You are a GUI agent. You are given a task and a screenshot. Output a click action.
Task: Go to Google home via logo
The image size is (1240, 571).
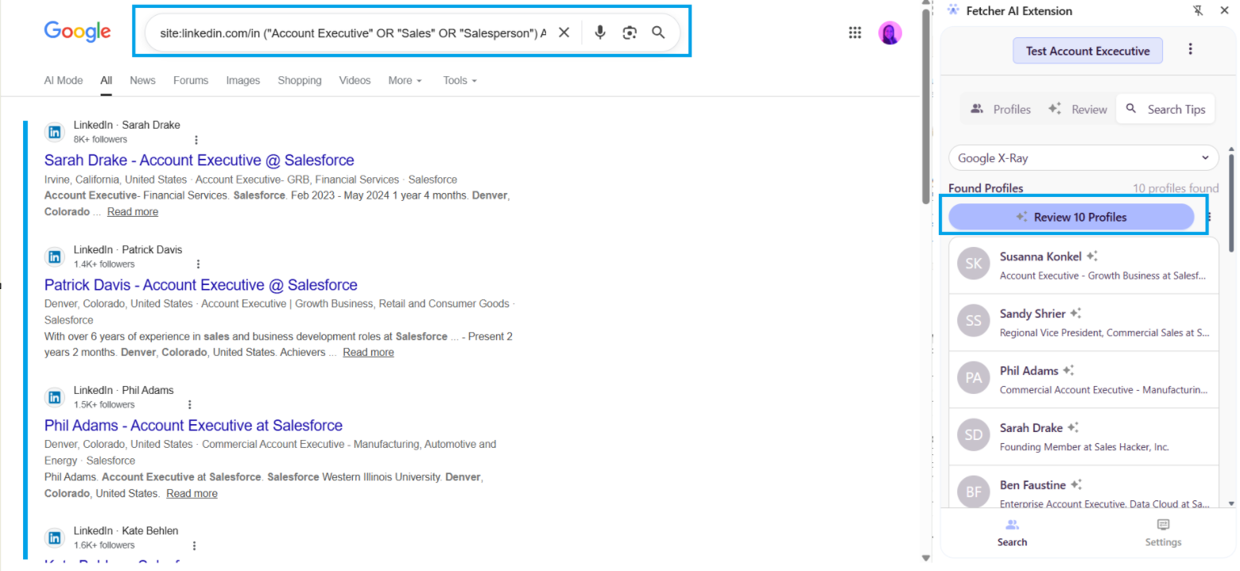tap(77, 32)
